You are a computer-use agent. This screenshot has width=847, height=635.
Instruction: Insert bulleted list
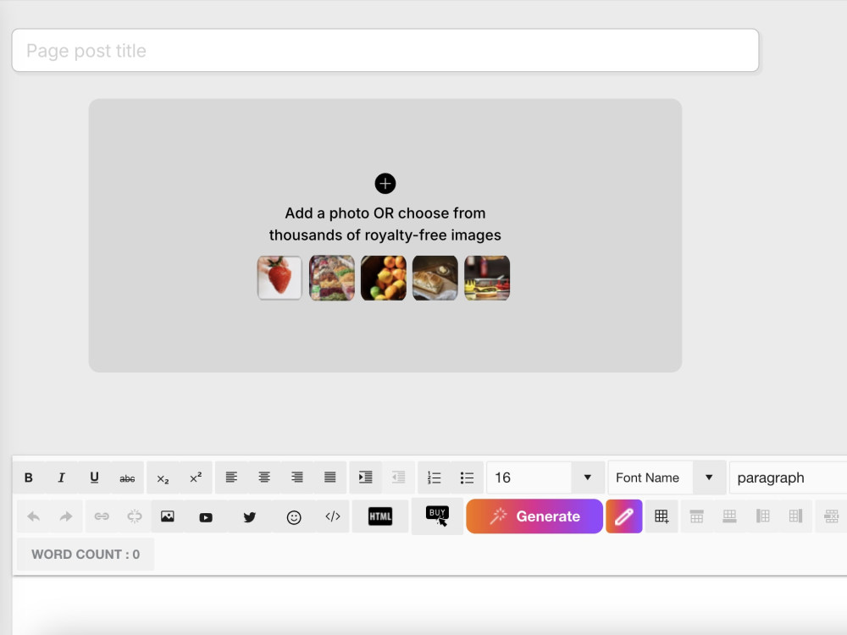(x=468, y=478)
